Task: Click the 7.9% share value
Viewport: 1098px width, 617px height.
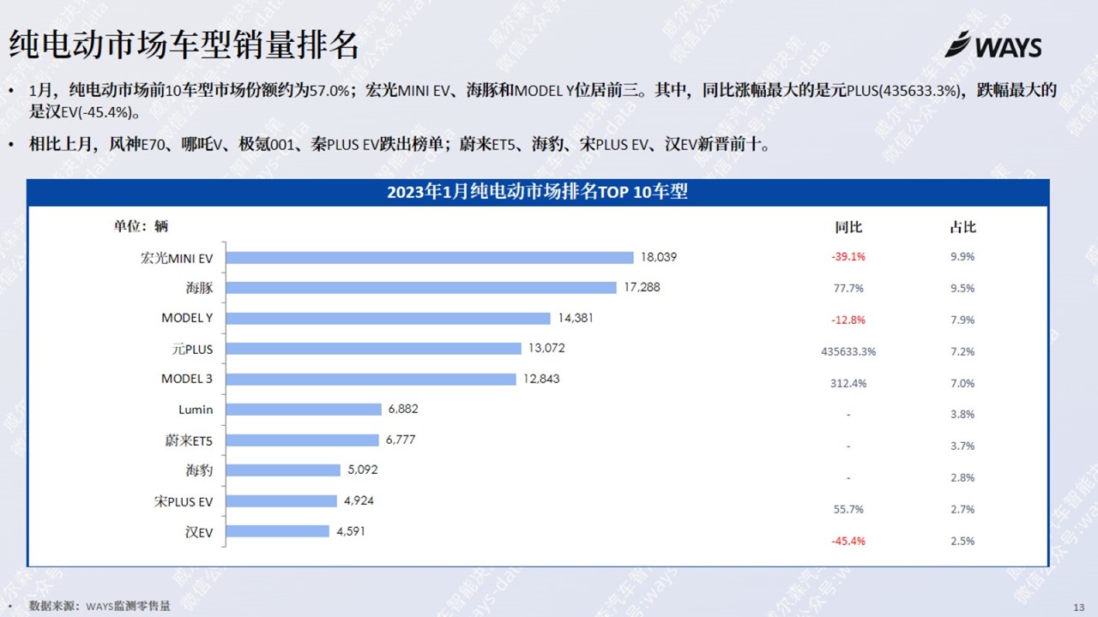Action: tap(962, 320)
